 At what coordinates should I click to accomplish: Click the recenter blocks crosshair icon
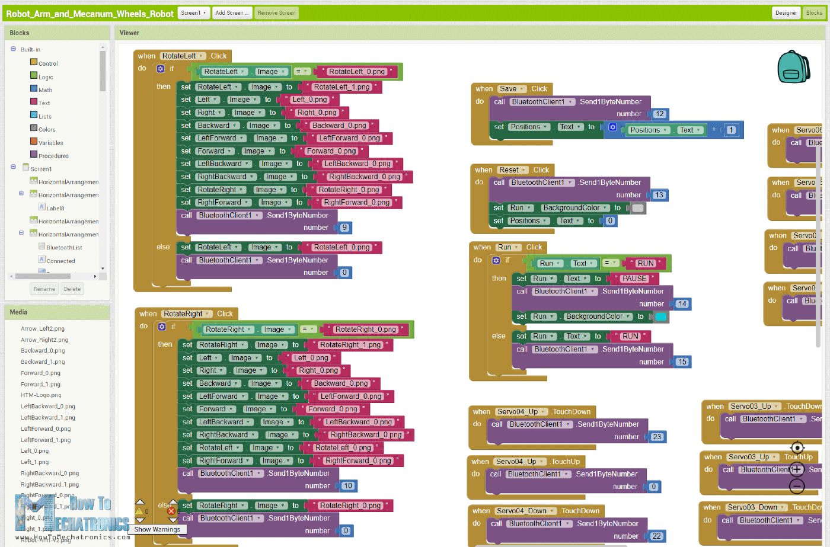[x=797, y=447]
